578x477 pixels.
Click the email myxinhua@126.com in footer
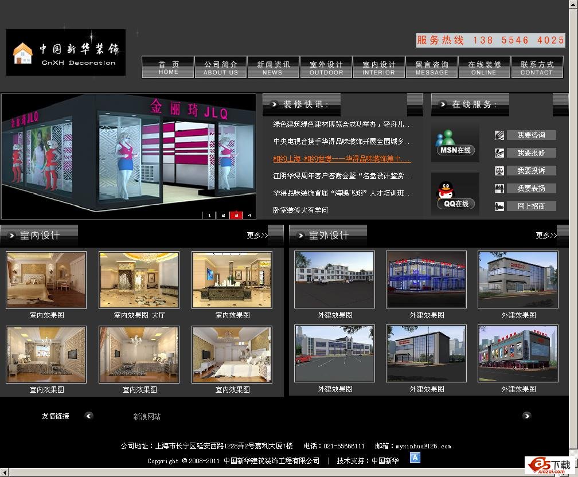click(x=424, y=446)
